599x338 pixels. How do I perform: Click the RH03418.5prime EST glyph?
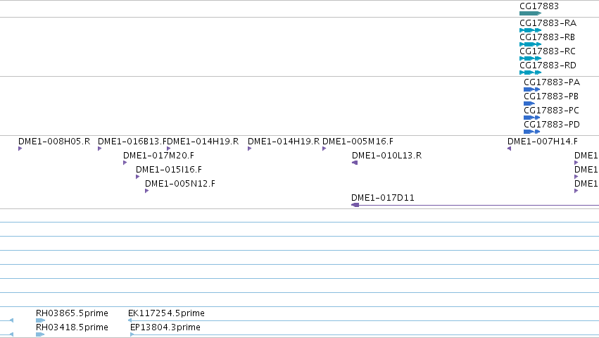point(40,334)
